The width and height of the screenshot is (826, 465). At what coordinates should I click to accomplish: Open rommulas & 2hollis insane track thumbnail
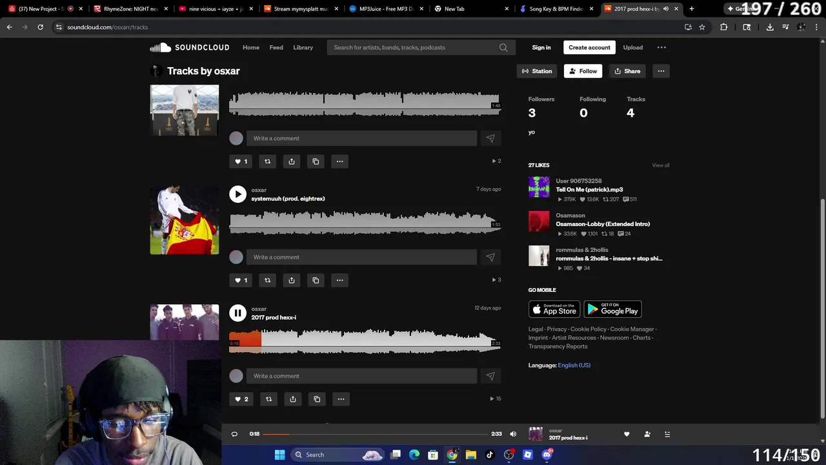point(539,256)
